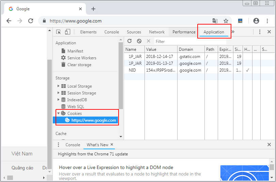276x182 pixels.
Task: Open the Network tab
Action: (x=157, y=32)
